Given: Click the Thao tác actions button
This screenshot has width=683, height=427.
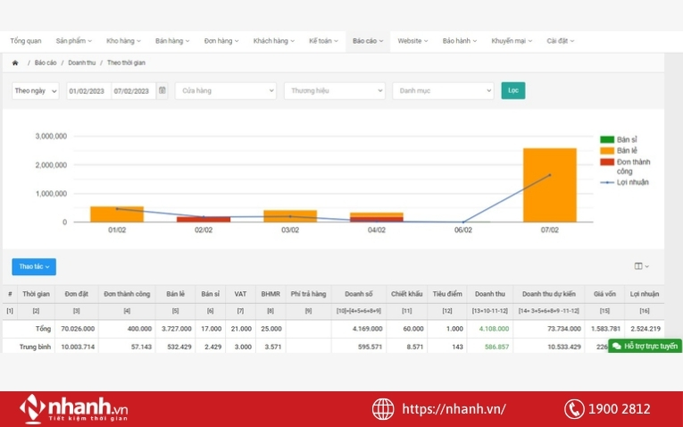Looking at the screenshot, I should (34, 266).
